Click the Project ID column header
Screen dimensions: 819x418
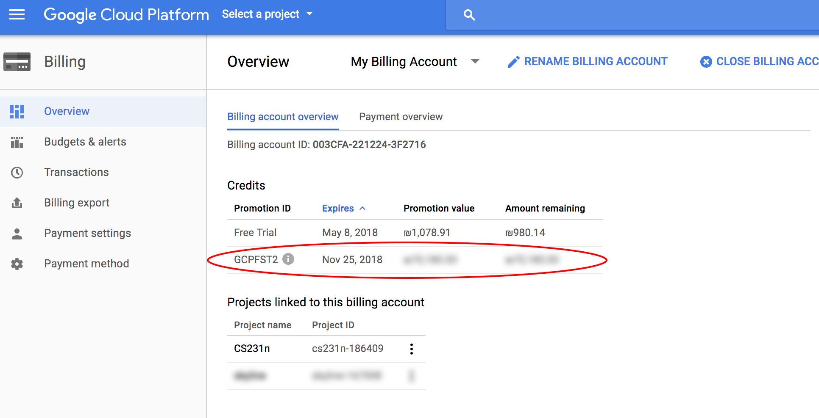coord(333,325)
